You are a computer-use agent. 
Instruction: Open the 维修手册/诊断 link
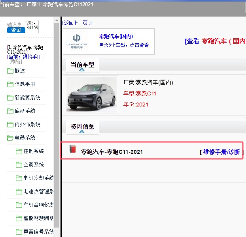click(x=221, y=152)
